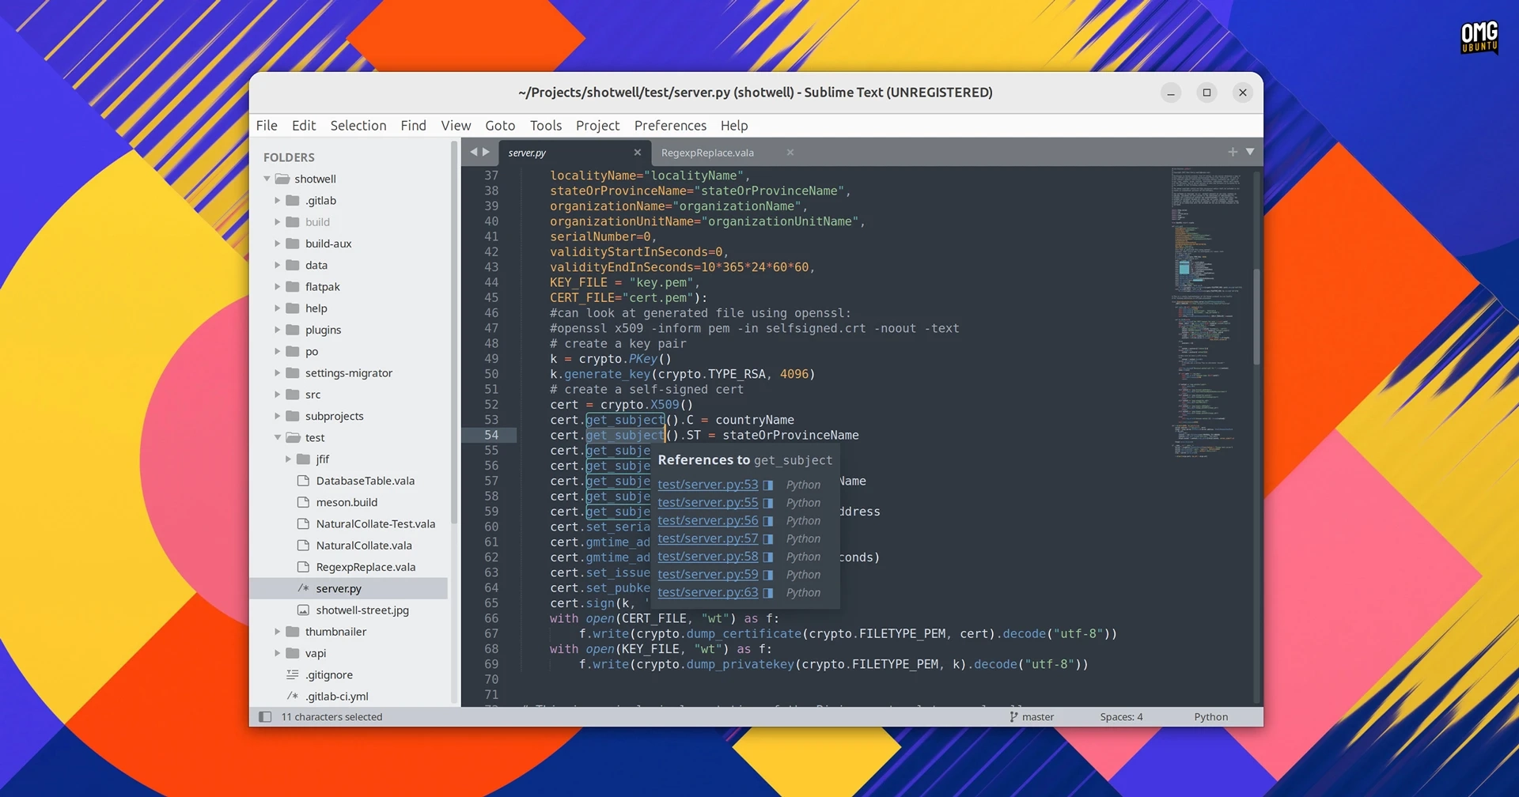Toggle the sidebar panel switcher icon
The image size is (1519, 797).
tap(265, 717)
